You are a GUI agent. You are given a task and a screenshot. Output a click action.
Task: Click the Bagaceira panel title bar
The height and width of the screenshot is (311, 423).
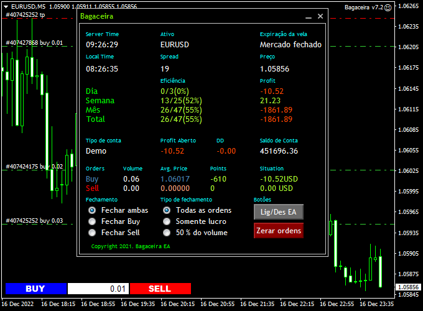pos(187,16)
